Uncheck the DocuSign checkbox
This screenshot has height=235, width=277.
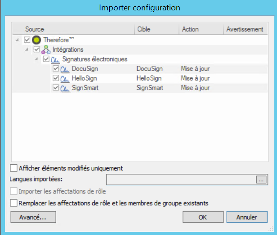pos(56,68)
